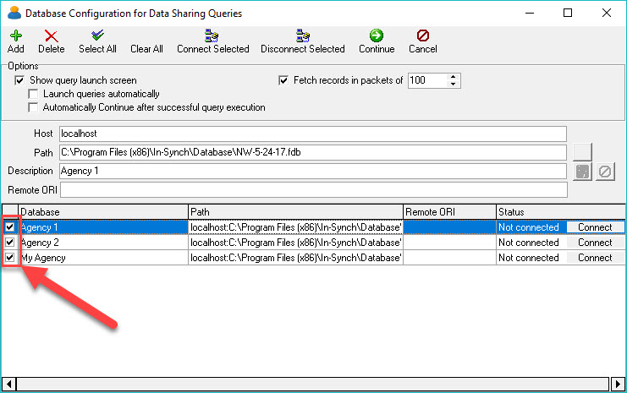The height and width of the screenshot is (393, 627).
Task: Enable Launch queries automatically checkbox
Action: point(34,94)
